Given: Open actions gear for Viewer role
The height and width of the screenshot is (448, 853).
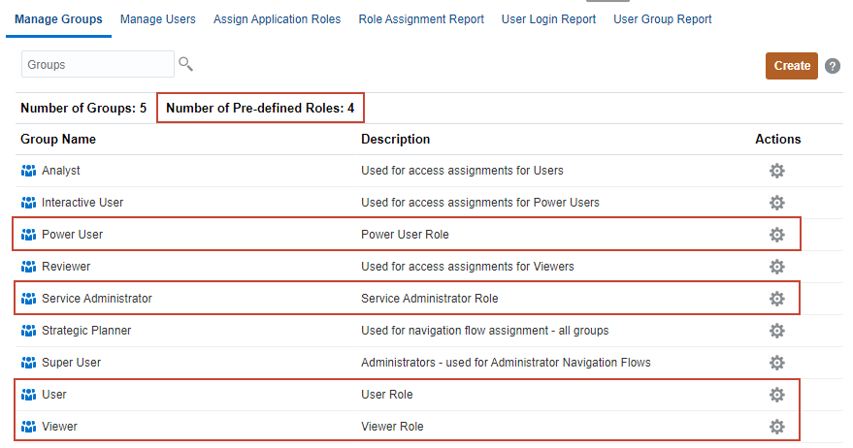Looking at the screenshot, I should point(777,427).
